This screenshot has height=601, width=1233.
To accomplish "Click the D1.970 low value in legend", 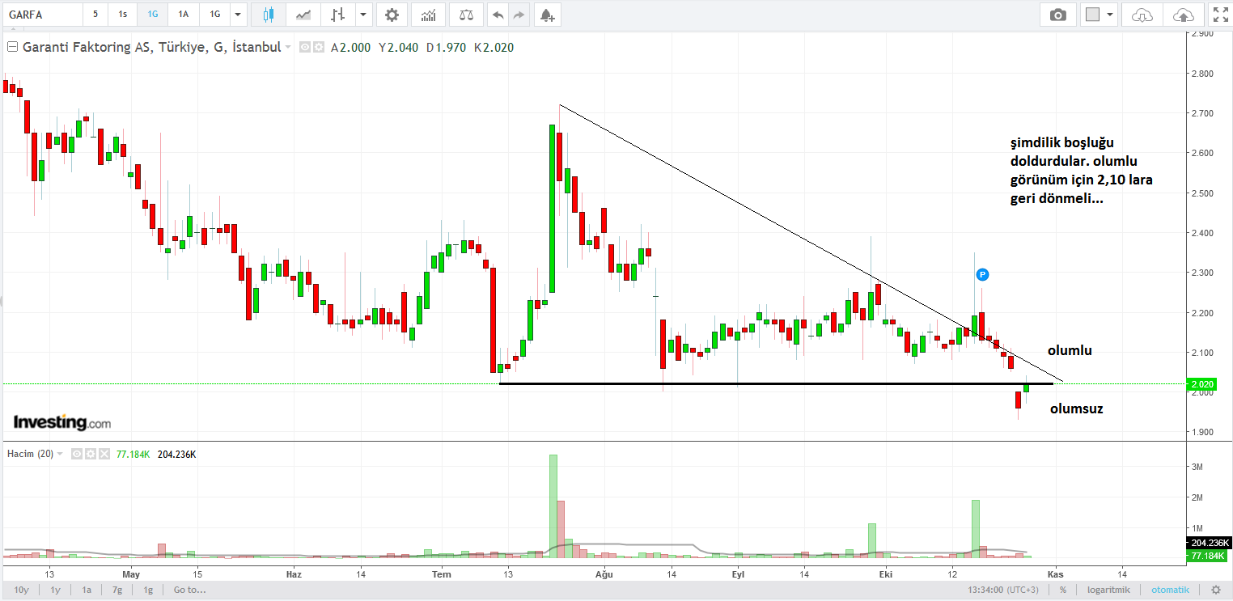I will [446, 48].
